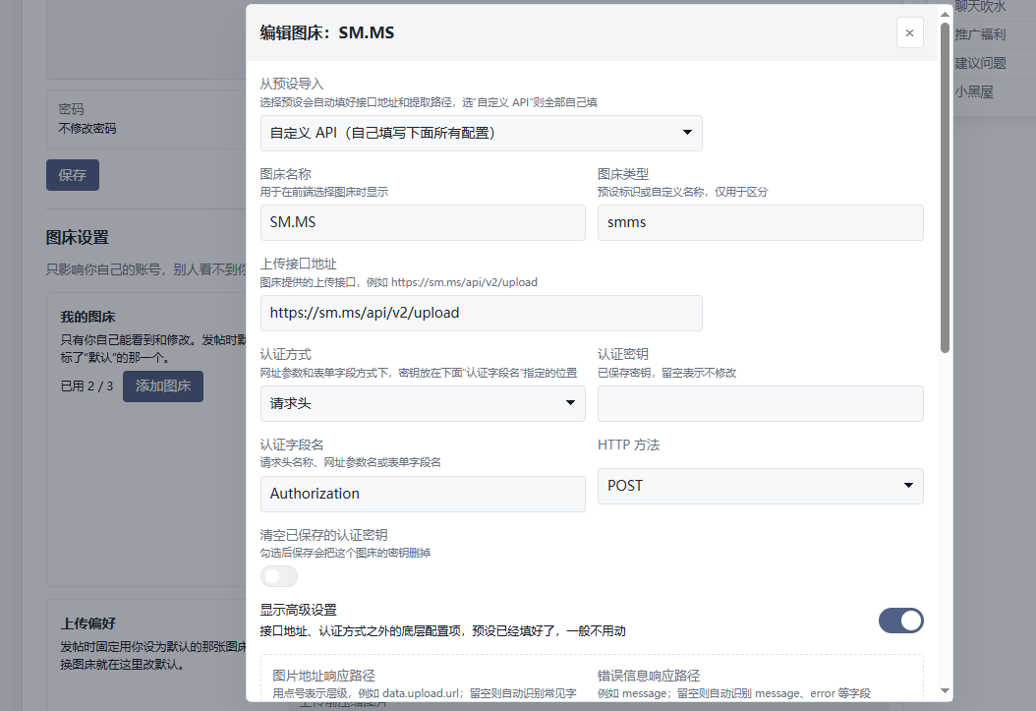
Task: Click the 上传偏好 heading in background page
Action: pos(87,623)
